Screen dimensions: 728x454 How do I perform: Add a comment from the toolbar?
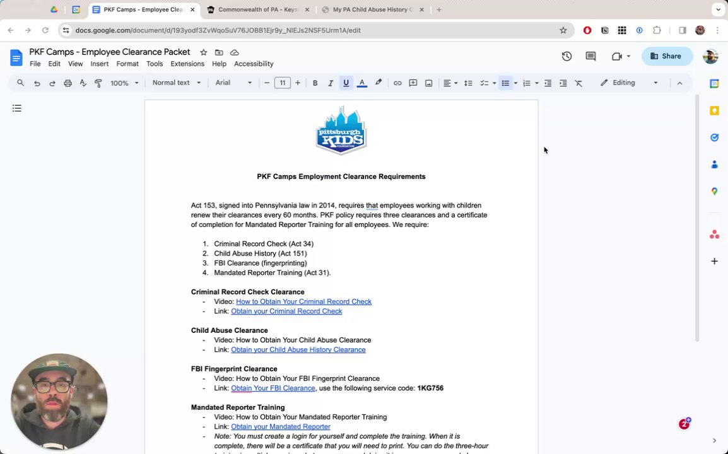click(x=413, y=83)
